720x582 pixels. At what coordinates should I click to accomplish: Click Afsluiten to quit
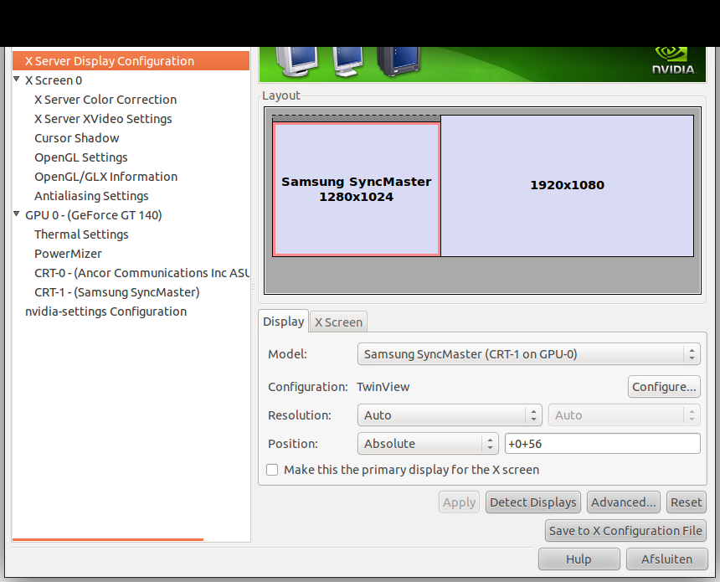point(666,559)
